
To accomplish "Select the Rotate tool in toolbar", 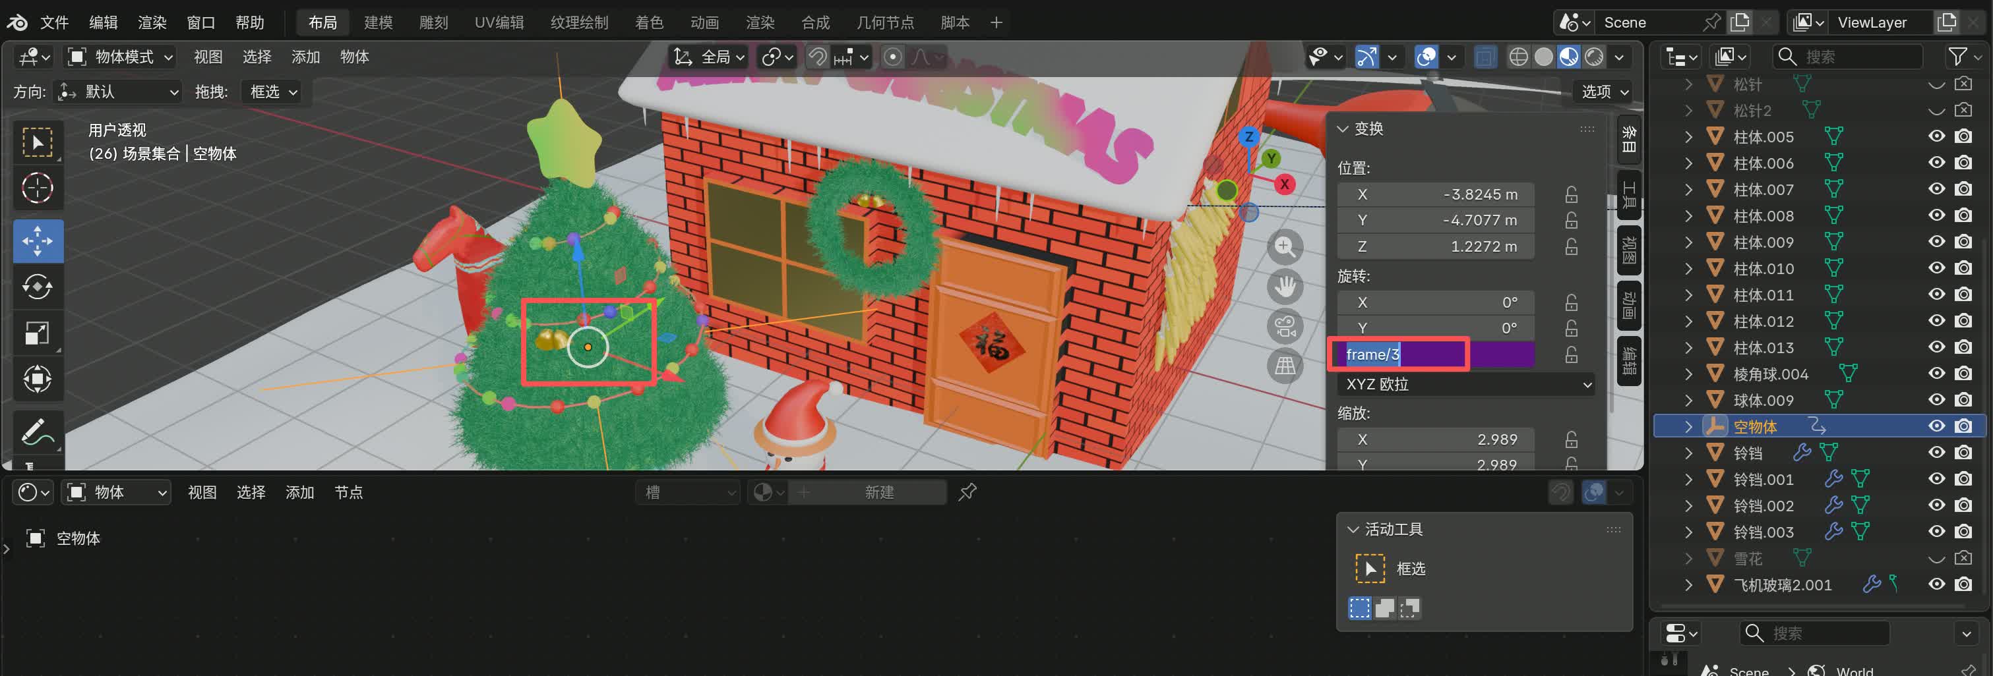I will tap(37, 287).
